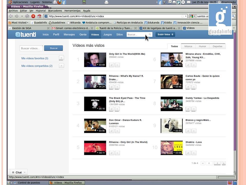Select the Humor category tab
246x185 pixels.
[x=202, y=46]
